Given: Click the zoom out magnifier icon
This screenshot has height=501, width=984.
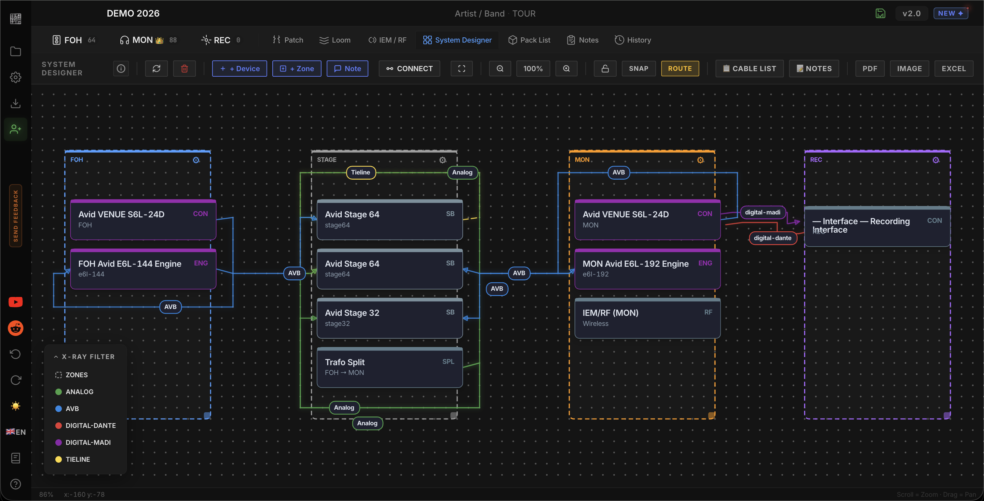Looking at the screenshot, I should [499, 69].
